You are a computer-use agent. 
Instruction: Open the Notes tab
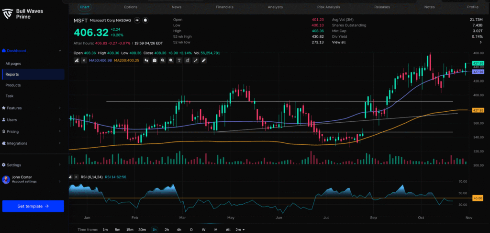(429, 7)
